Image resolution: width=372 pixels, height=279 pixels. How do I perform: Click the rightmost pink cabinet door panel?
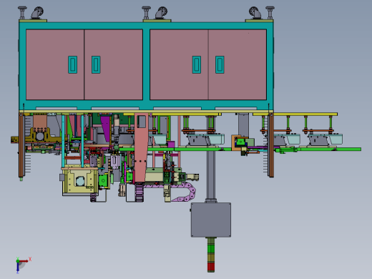(238, 64)
